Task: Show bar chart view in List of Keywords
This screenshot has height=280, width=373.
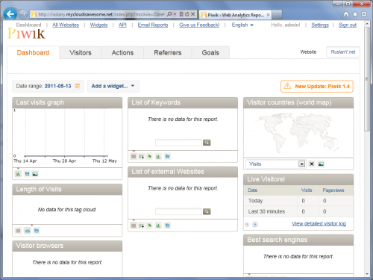Action: click(158, 157)
